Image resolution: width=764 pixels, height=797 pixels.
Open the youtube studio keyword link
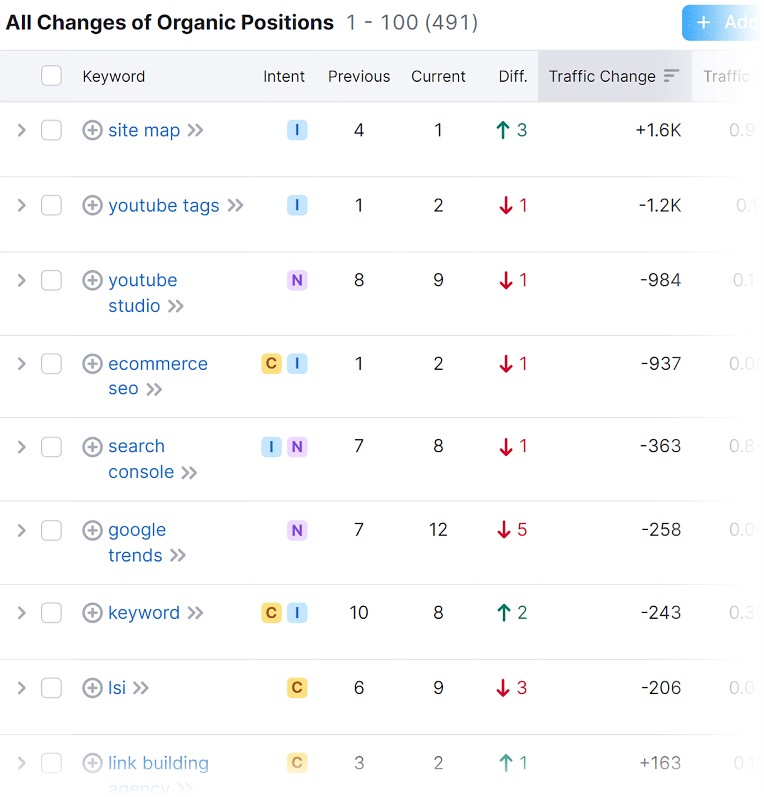pyautogui.click(x=142, y=280)
